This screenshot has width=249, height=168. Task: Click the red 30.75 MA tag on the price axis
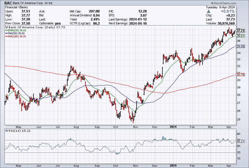[x=240, y=74]
